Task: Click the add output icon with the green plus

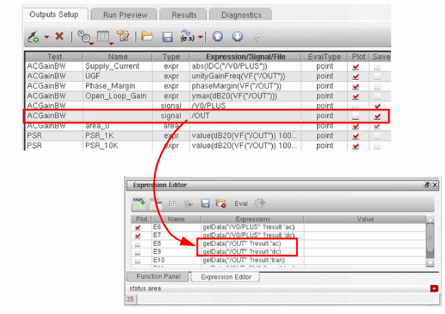Action: (33, 37)
